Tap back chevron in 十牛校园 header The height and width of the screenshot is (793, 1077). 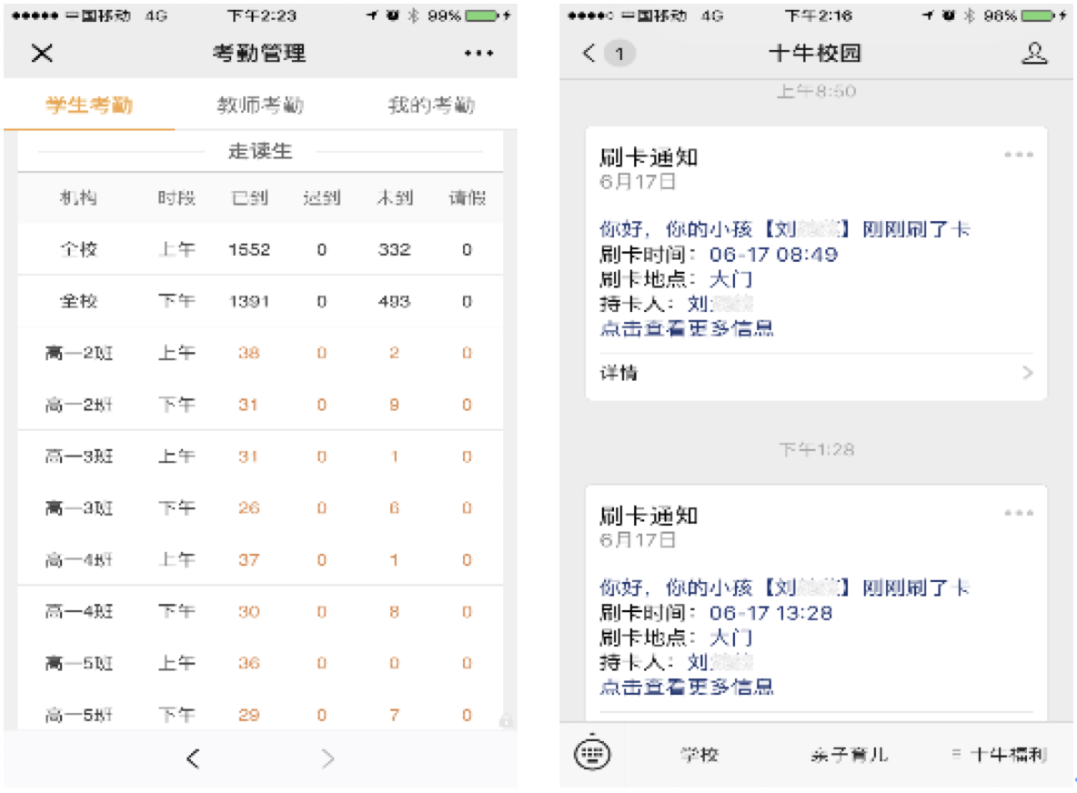(x=589, y=53)
